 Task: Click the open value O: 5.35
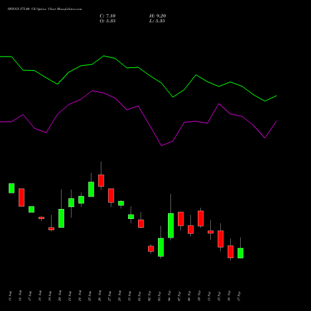click(108, 21)
